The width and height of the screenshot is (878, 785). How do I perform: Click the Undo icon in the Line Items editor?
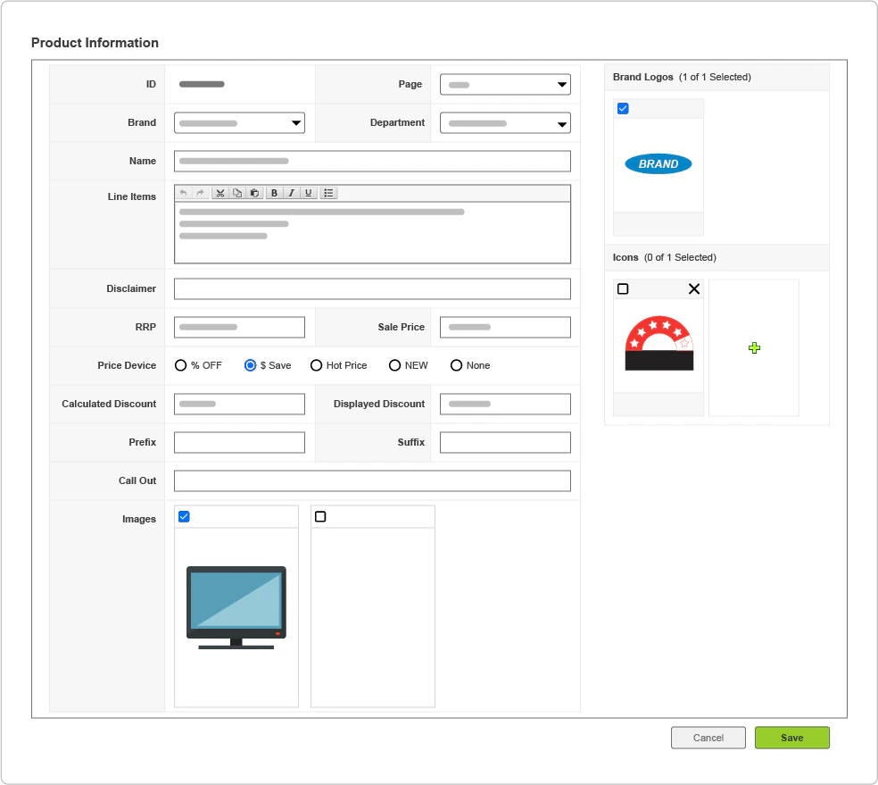pos(183,192)
